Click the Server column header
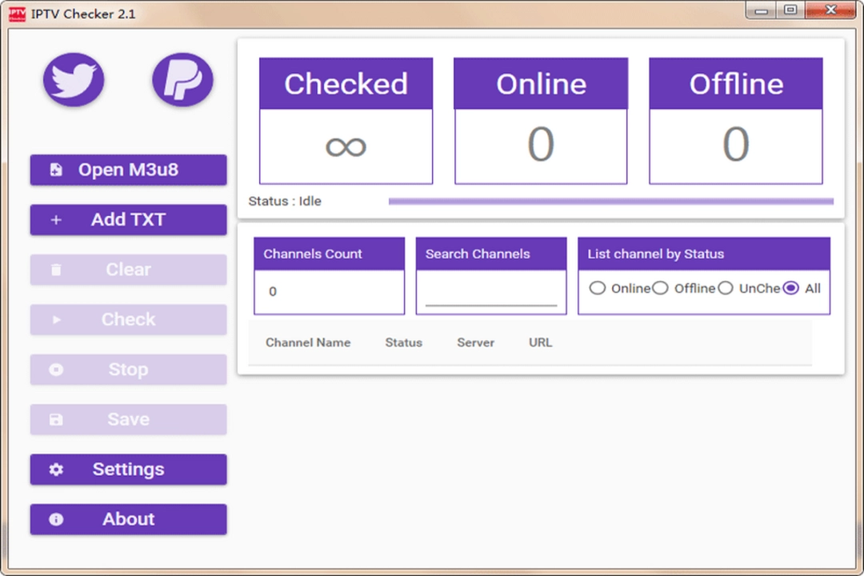This screenshot has height=576, width=864. pos(475,342)
